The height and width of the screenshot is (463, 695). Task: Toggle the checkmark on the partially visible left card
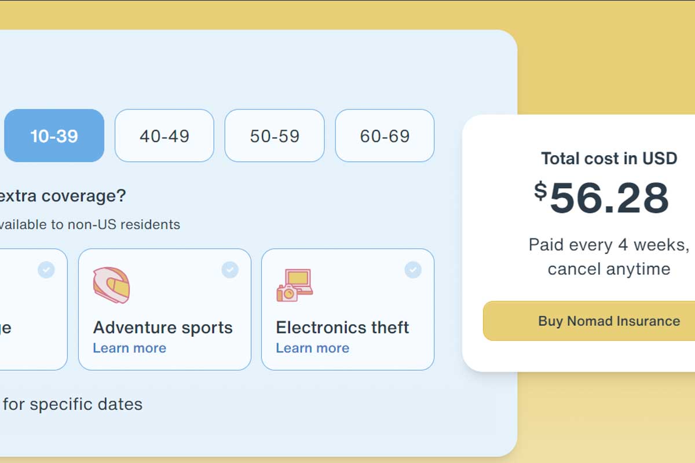pyautogui.click(x=46, y=270)
